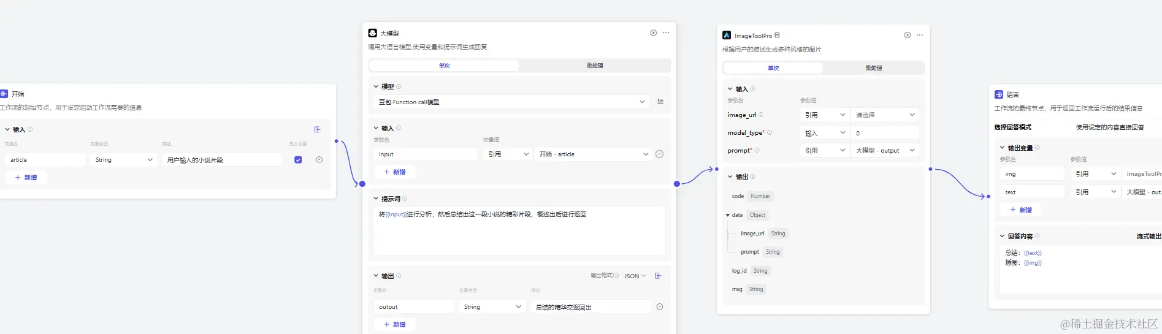Click info icon beside image_url parameter
This screenshot has height=334, width=1162.
click(x=761, y=115)
